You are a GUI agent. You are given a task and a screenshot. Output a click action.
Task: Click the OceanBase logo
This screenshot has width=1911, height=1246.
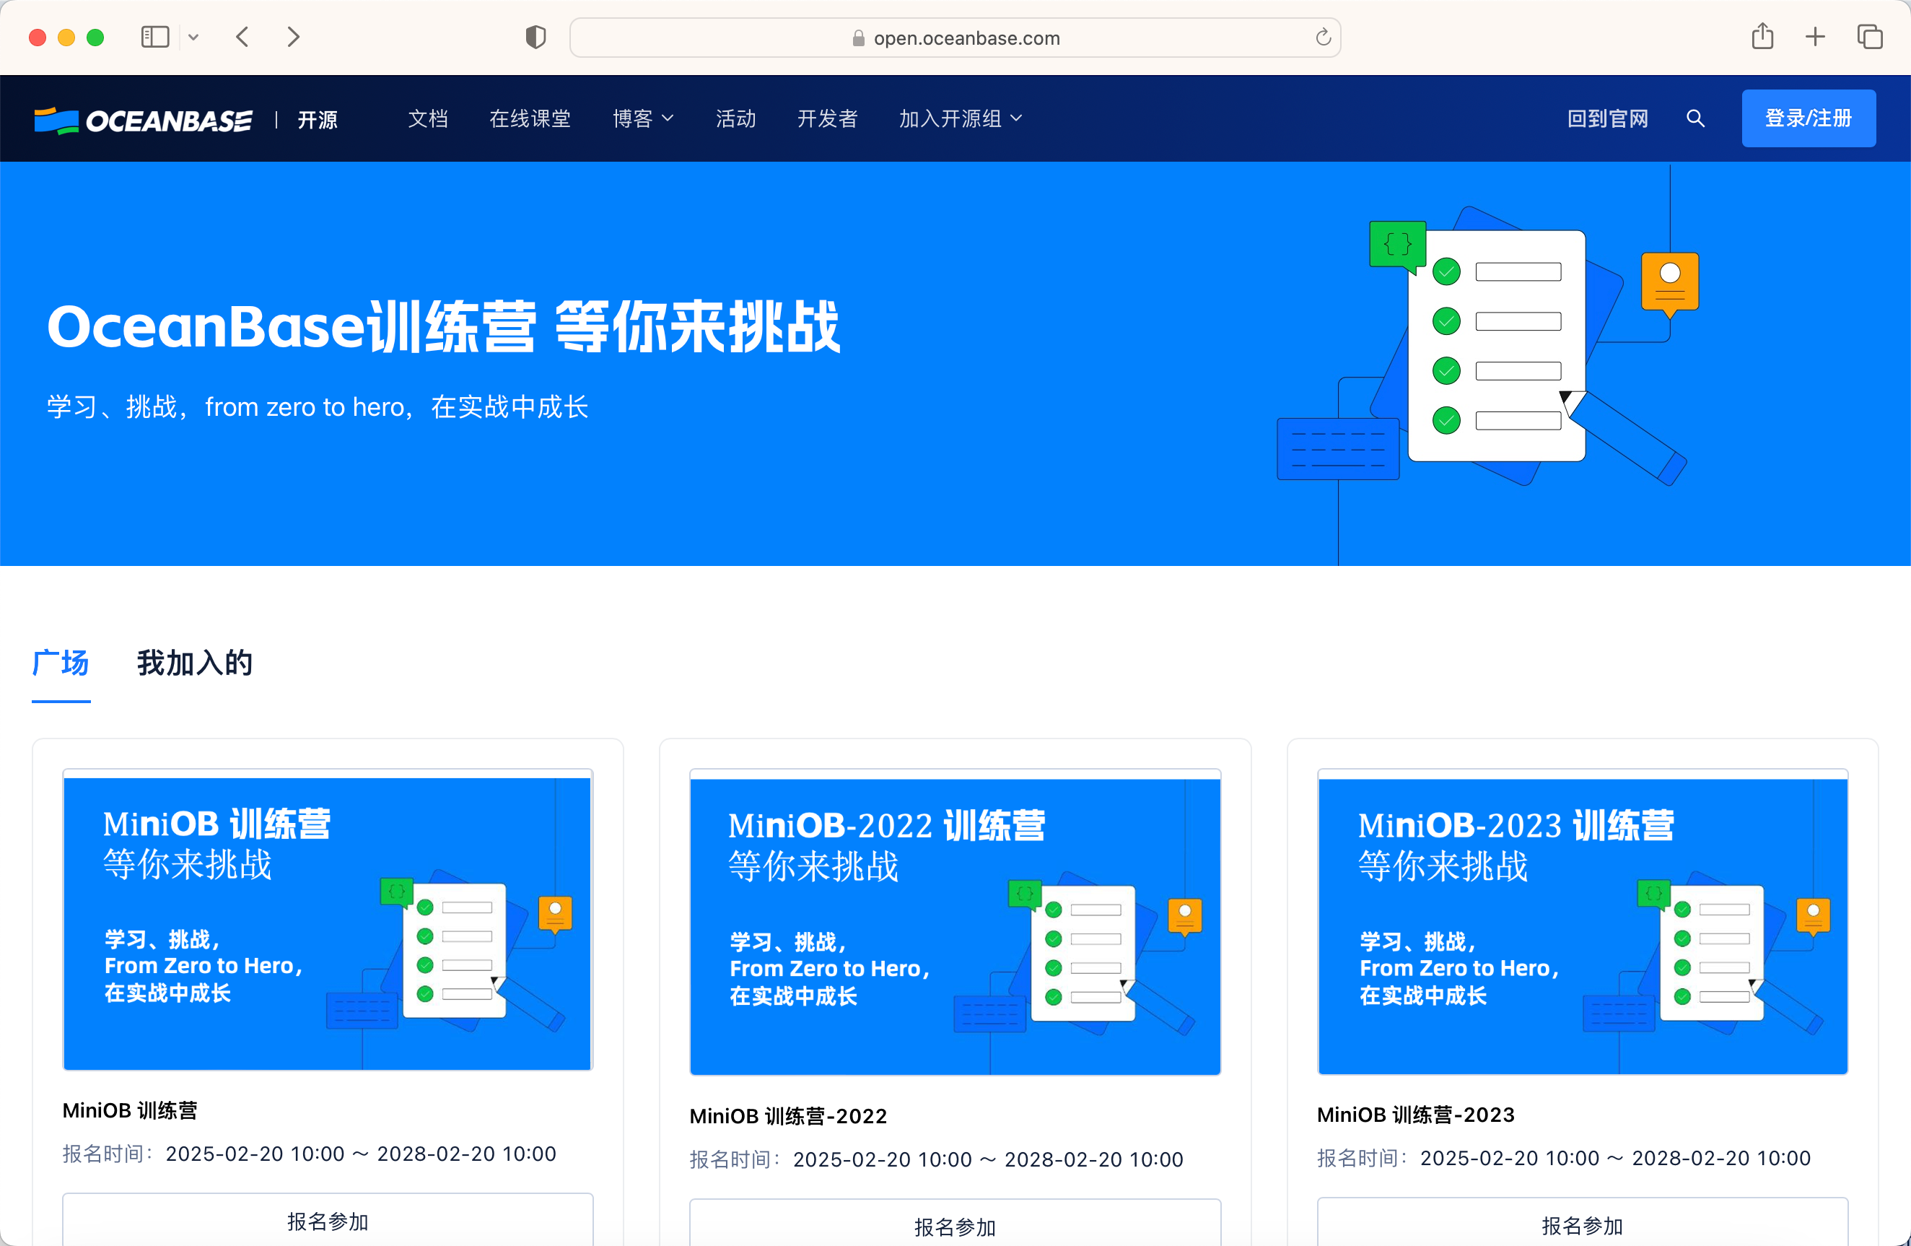(143, 120)
